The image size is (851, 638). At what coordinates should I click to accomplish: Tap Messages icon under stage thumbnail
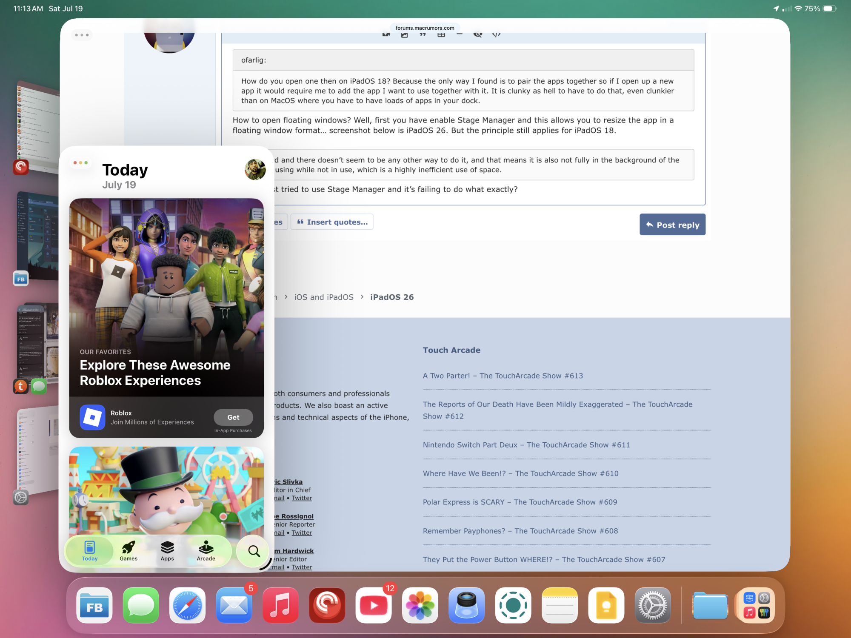click(39, 386)
